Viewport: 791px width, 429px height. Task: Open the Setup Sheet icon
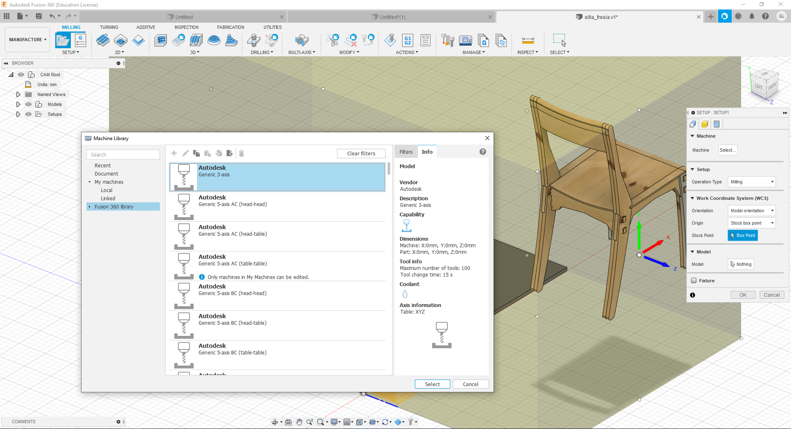[x=426, y=40]
